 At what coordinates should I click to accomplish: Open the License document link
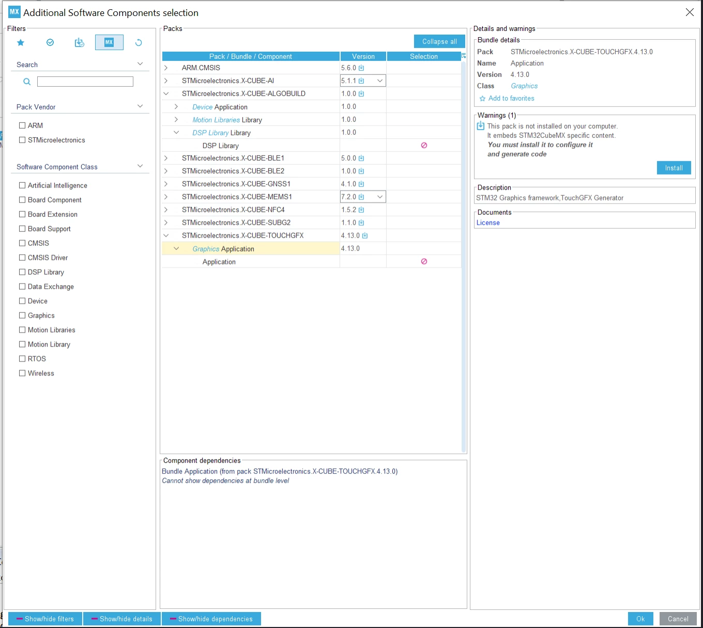488,223
